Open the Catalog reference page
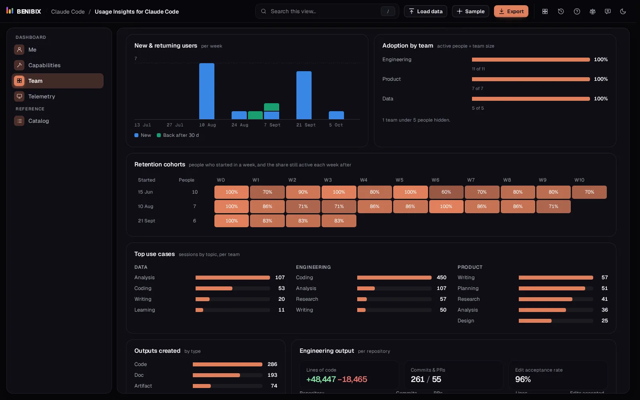 [x=58, y=121]
